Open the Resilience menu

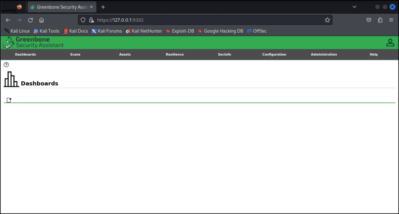[175, 54]
